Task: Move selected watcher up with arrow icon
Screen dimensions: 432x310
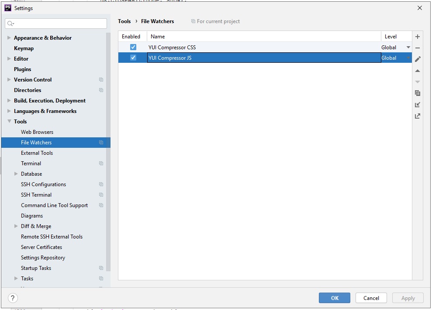Action: (x=418, y=71)
